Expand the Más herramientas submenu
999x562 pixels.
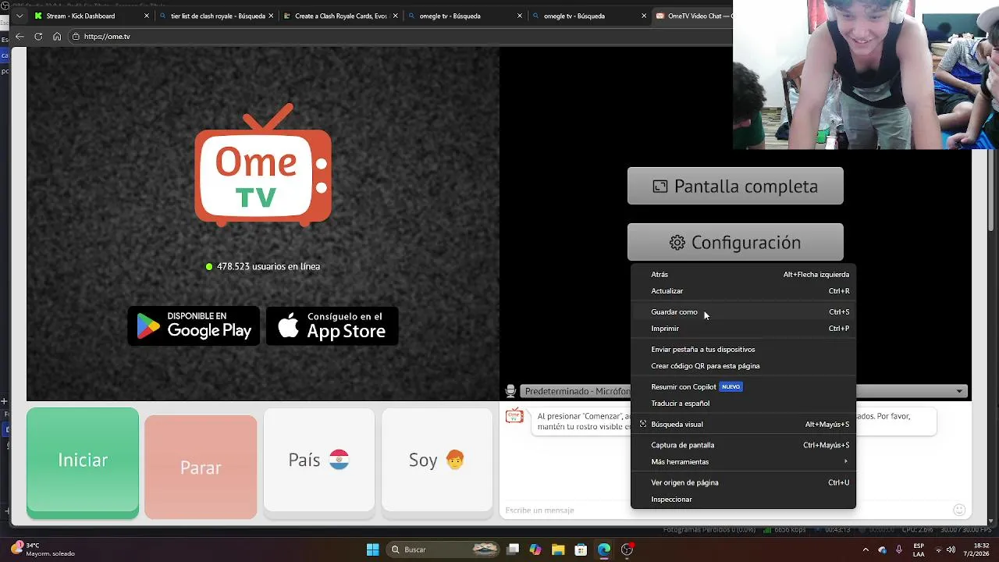pos(743,462)
